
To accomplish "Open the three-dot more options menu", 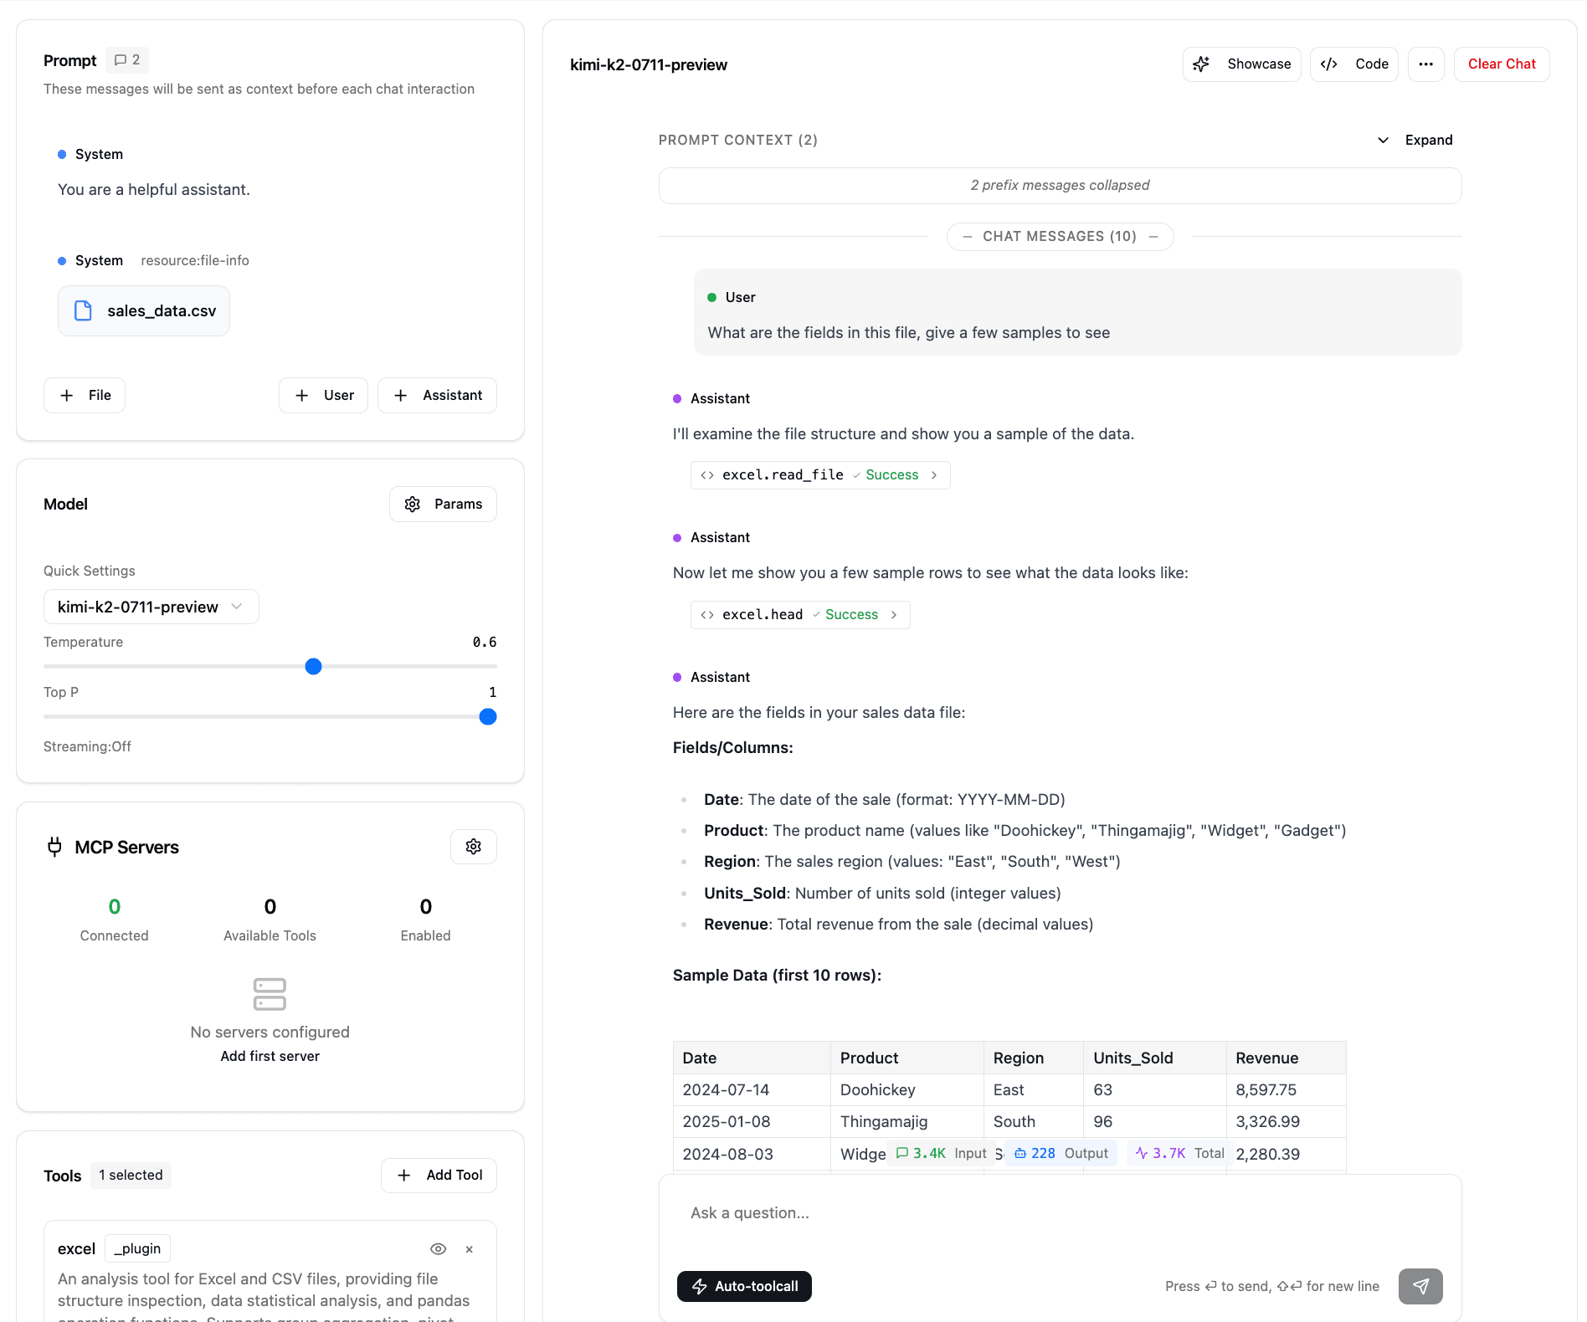I will pyautogui.click(x=1425, y=64).
